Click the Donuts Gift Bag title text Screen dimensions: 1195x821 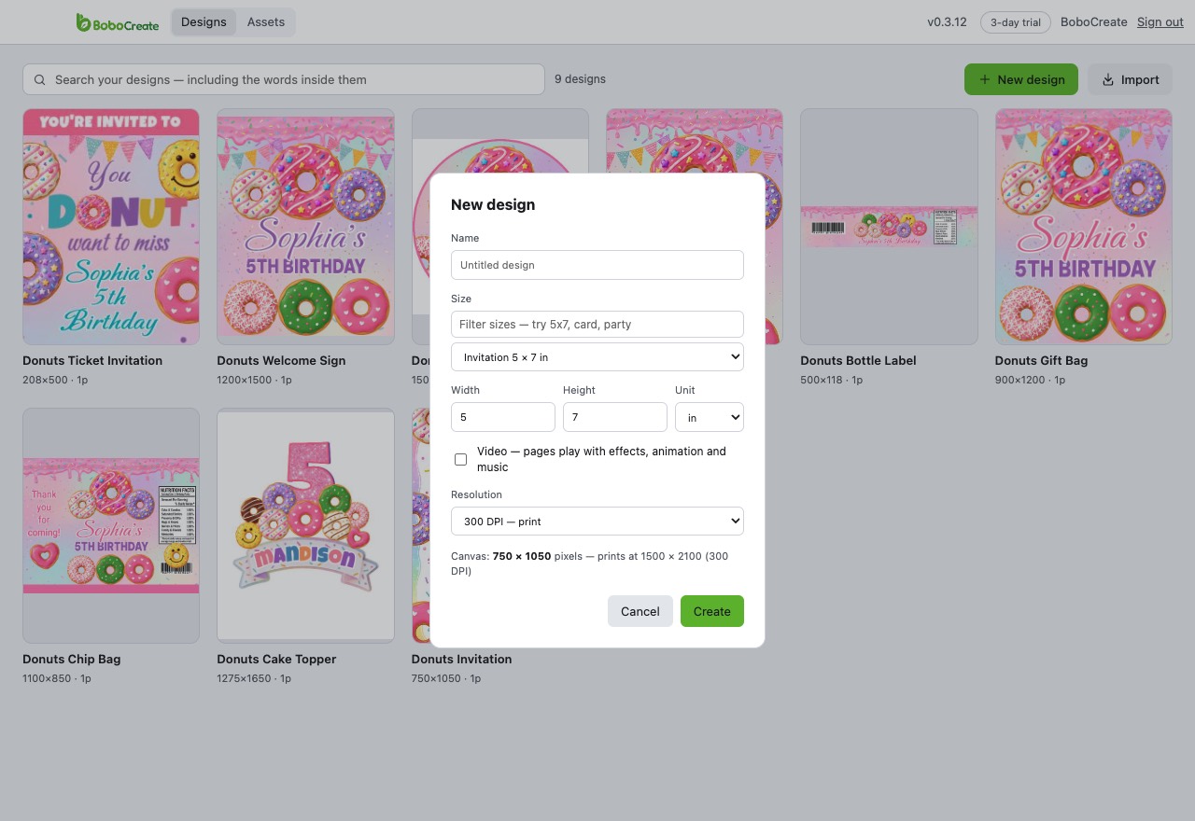point(1041,360)
